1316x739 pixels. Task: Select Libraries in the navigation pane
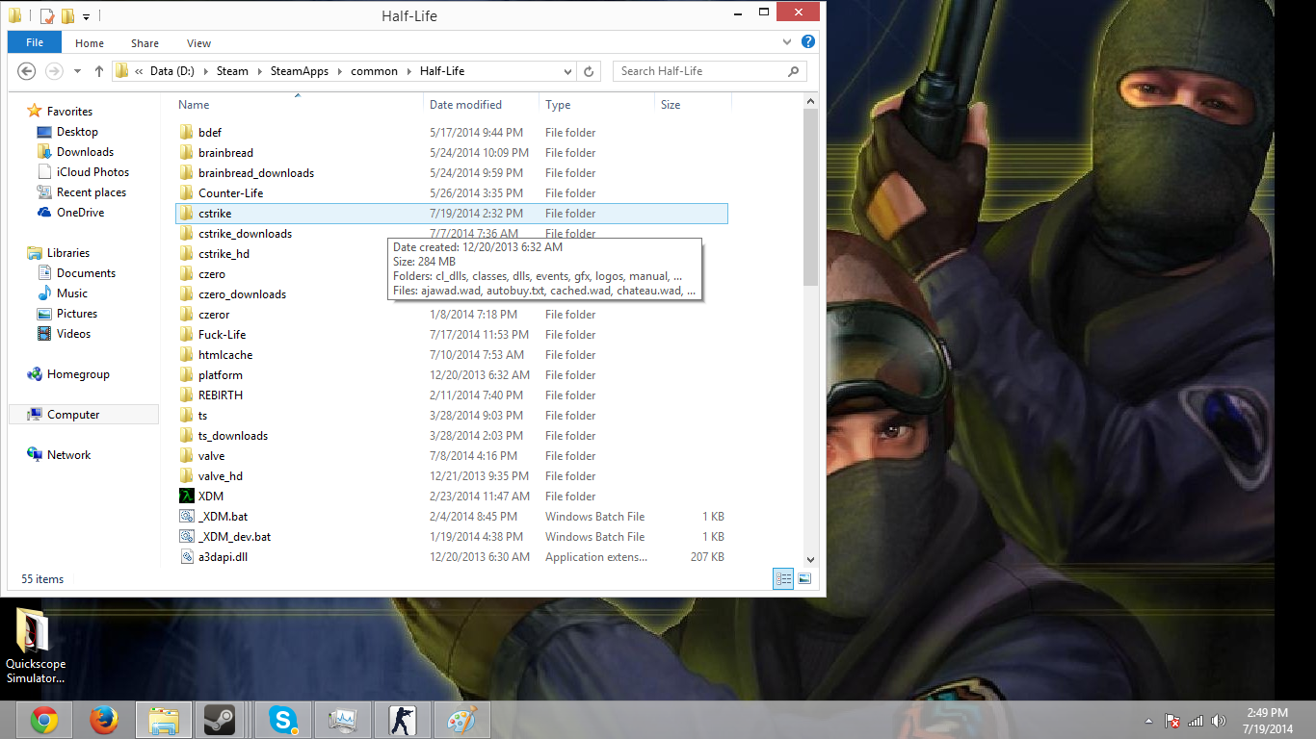coord(67,253)
